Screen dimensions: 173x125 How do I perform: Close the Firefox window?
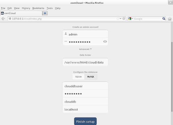click(171, 2)
